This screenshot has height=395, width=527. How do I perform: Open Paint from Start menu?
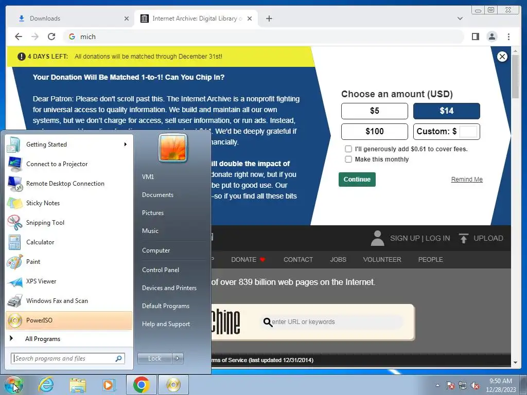pos(69,262)
